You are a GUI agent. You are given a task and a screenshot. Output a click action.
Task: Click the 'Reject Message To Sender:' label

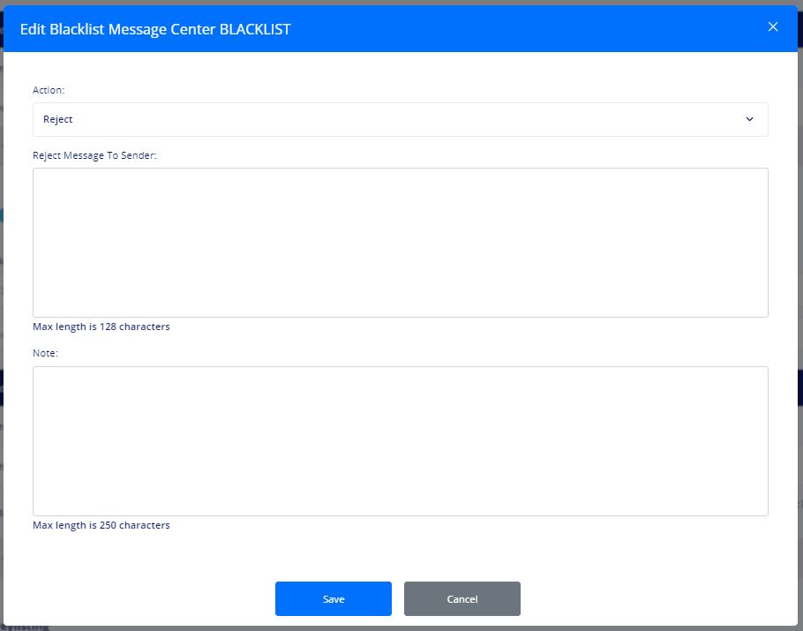pos(94,155)
